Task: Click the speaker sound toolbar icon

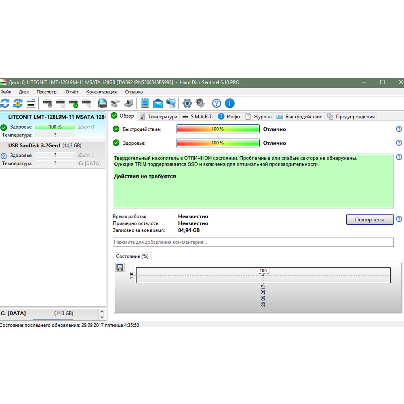Action: (x=200, y=103)
